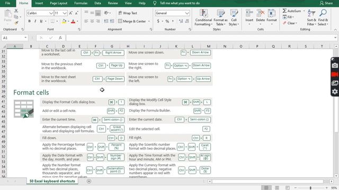Switch to the Data tab

click(97, 3)
